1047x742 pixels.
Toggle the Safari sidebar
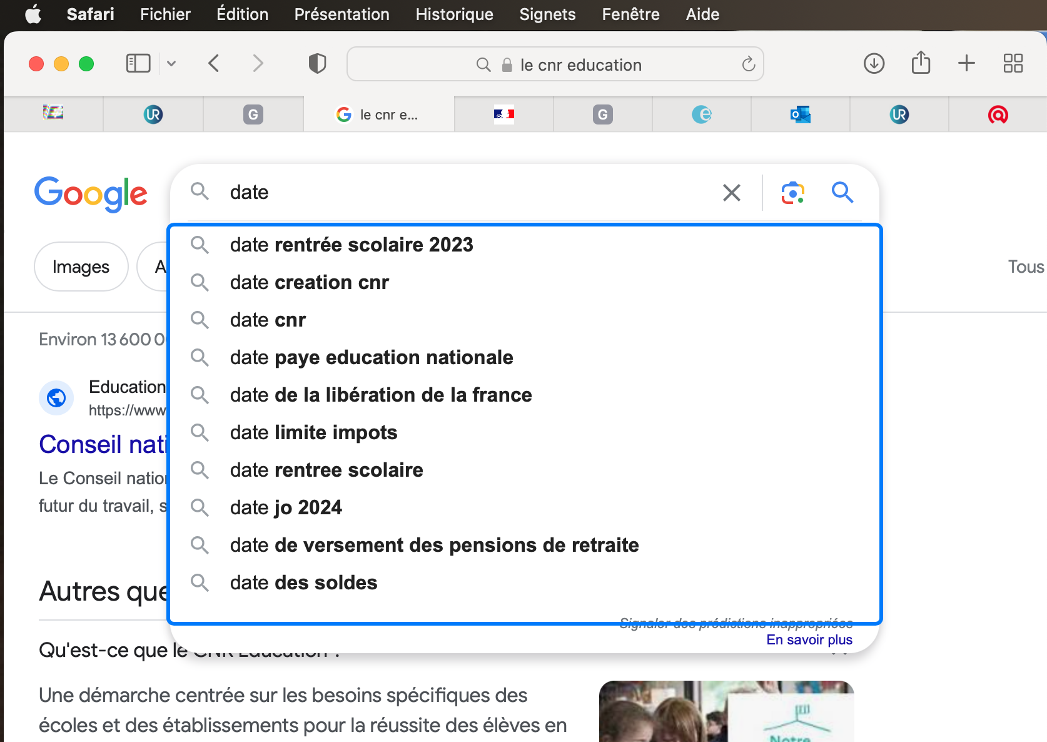point(138,63)
